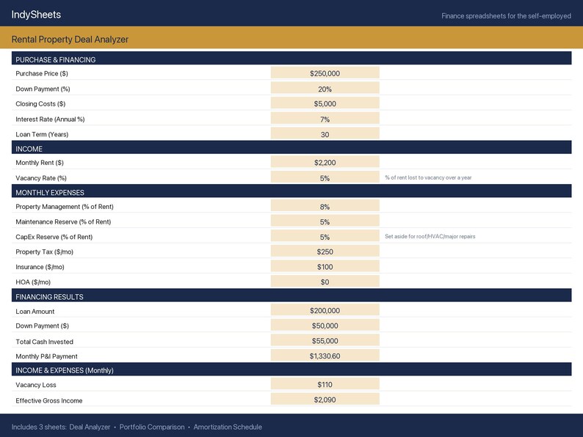
Task: Click the self-employed finance spreadsheets tagline
Action: point(506,16)
